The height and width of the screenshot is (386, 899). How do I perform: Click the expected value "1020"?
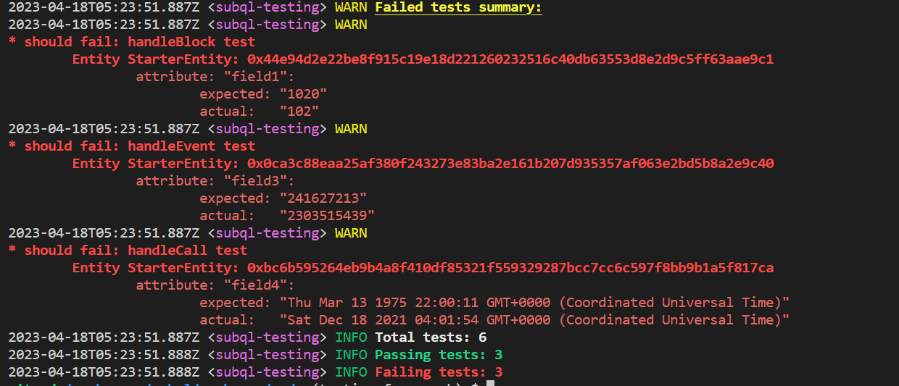(x=303, y=94)
